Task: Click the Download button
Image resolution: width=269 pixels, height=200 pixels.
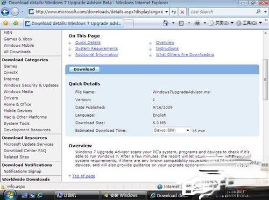Action: (x=84, y=69)
